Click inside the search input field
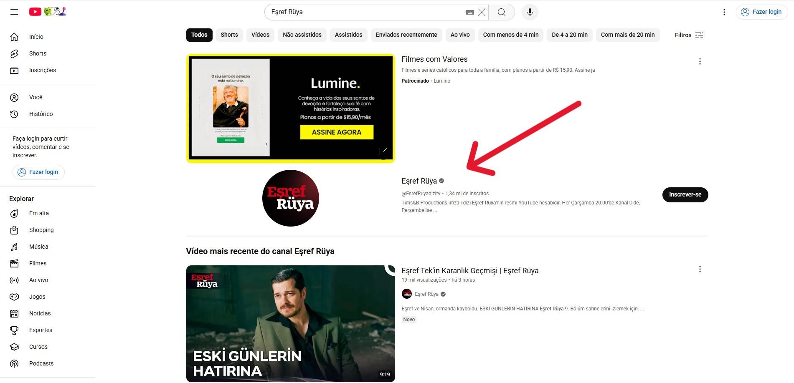Image resolution: width=794 pixels, height=383 pixels. (x=363, y=12)
